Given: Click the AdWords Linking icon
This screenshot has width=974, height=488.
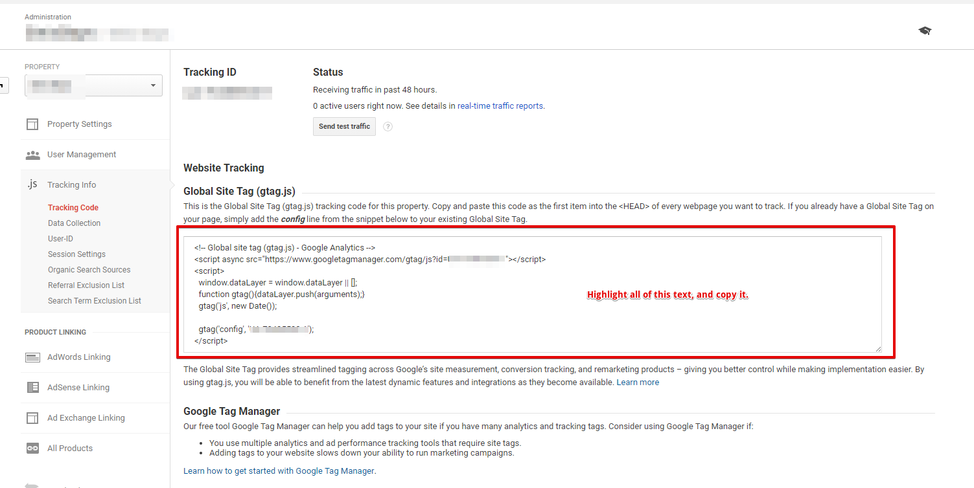Looking at the screenshot, I should pyautogui.click(x=32, y=357).
